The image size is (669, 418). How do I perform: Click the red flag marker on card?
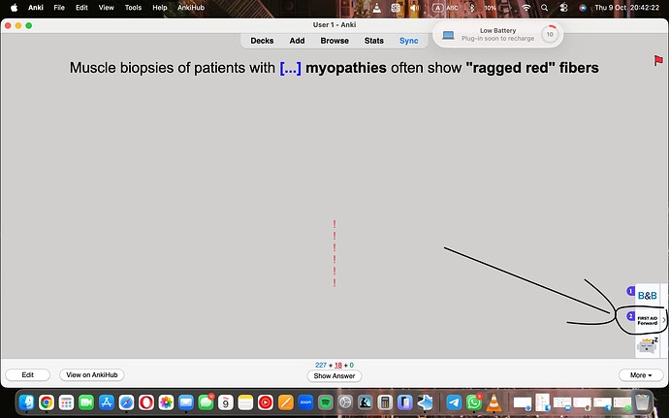coord(657,61)
